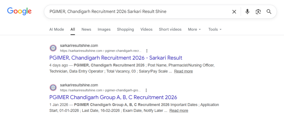Expand the More search filters dropdown
Viewport: 284px width, 114px height.
point(194,29)
